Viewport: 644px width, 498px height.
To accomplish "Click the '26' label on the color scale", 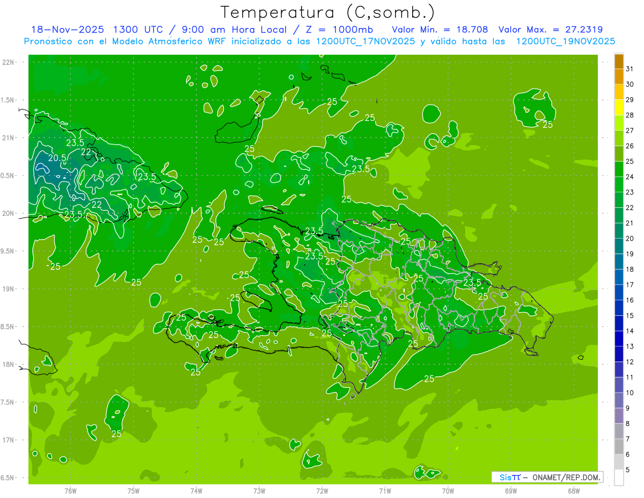I will coord(630,146).
